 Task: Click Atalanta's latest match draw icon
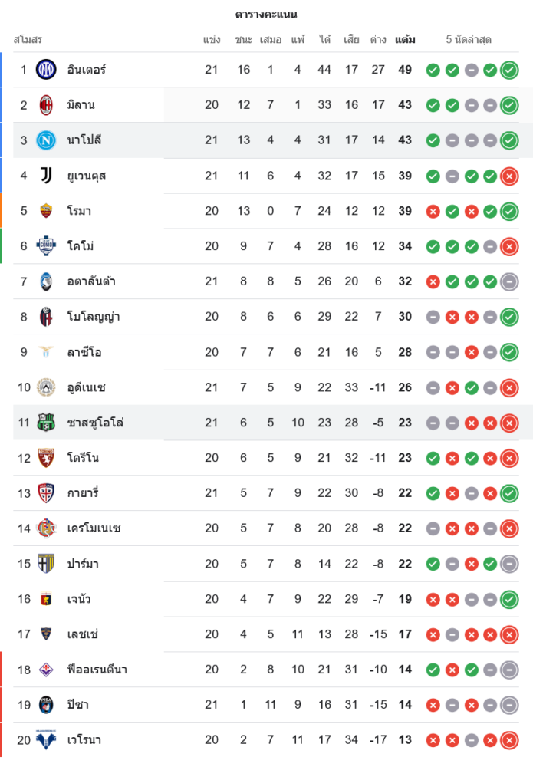(x=508, y=282)
